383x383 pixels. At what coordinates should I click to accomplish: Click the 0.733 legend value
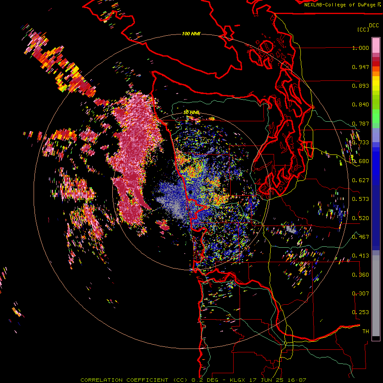[x=360, y=143]
